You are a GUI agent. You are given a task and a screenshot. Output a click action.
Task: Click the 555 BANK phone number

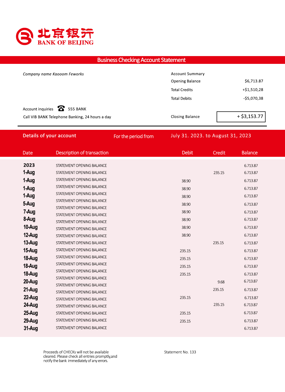(x=77, y=109)
